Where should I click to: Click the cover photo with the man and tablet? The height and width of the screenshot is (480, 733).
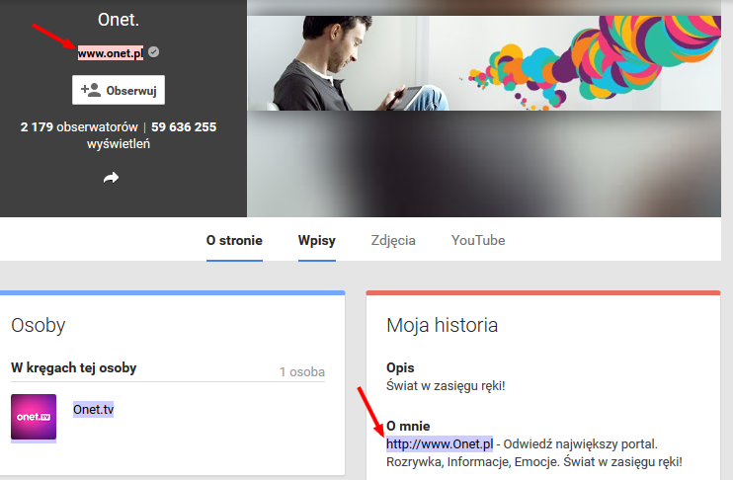pos(484,63)
